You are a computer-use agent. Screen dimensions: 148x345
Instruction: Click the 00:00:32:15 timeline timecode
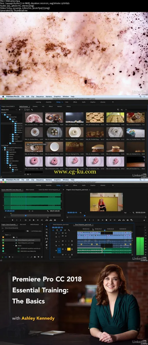pyautogui.click(x=58, y=227)
